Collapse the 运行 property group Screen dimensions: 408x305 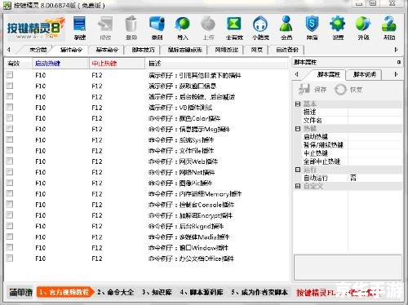click(298, 170)
